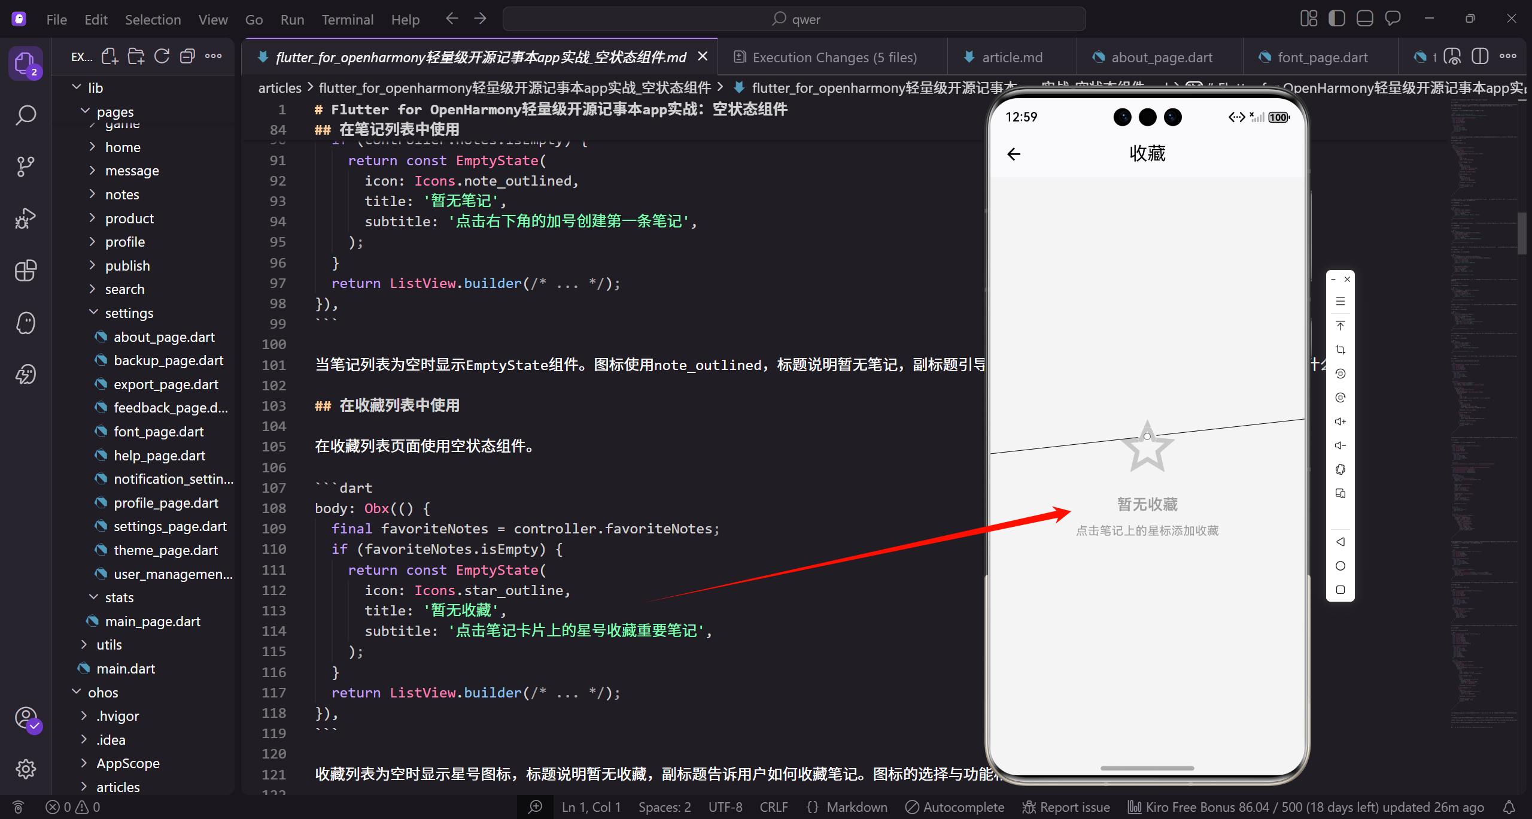The width and height of the screenshot is (1532, 819).
Task: Open the Extensions view
Action: (x=25, y=271)
